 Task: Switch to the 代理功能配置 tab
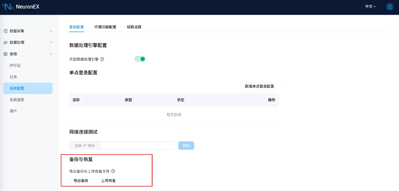pyautogui.click(x=105, y=27)
